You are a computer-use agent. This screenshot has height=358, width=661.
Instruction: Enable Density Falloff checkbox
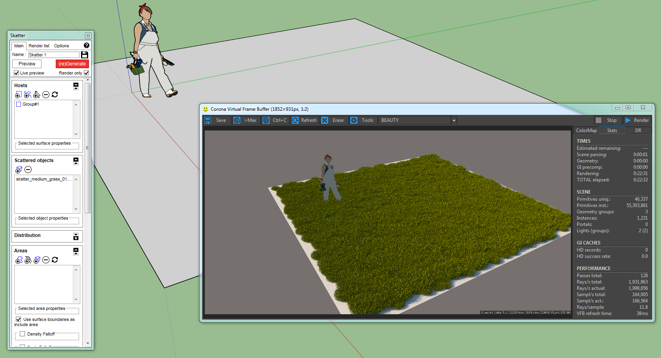[23, 334]
